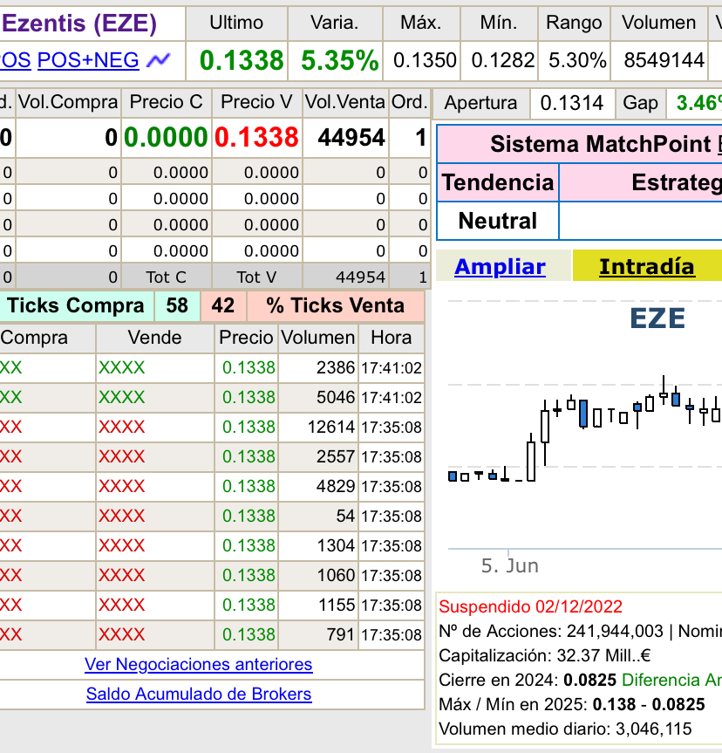
Task: Click the Vol.Venta value 44954 in bold
Action: tap(351, 138)
